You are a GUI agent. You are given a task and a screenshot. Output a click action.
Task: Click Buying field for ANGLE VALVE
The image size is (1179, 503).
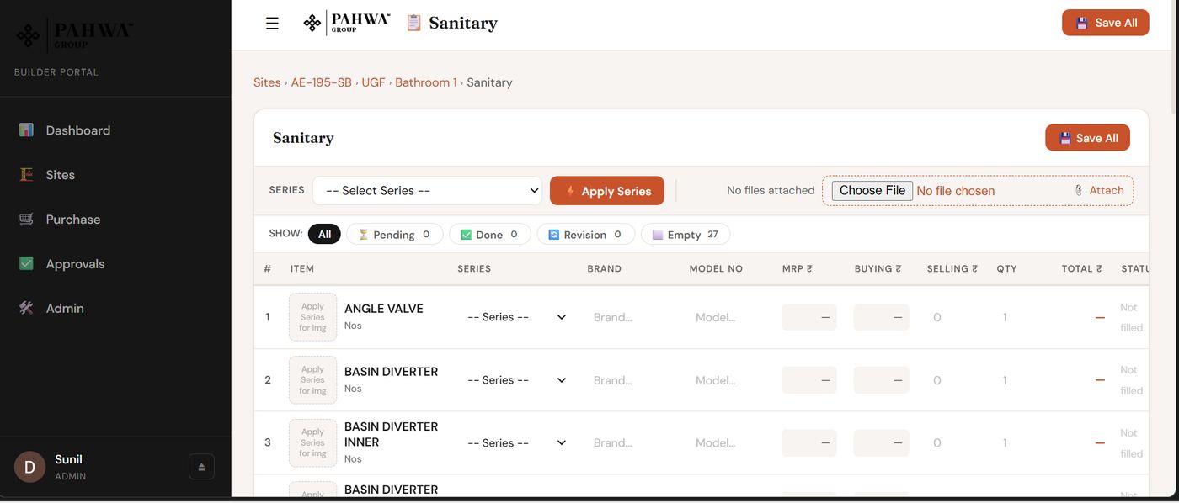coord(882,317)
